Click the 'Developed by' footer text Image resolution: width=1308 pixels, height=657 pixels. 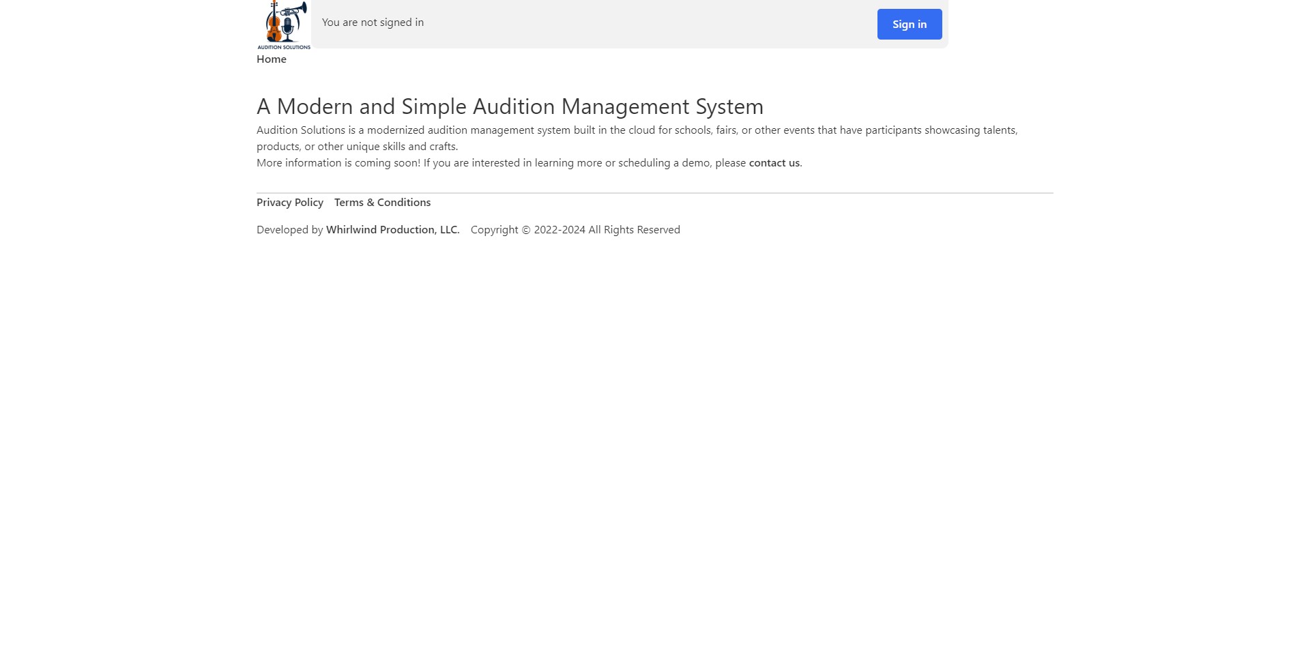(289, 230)
